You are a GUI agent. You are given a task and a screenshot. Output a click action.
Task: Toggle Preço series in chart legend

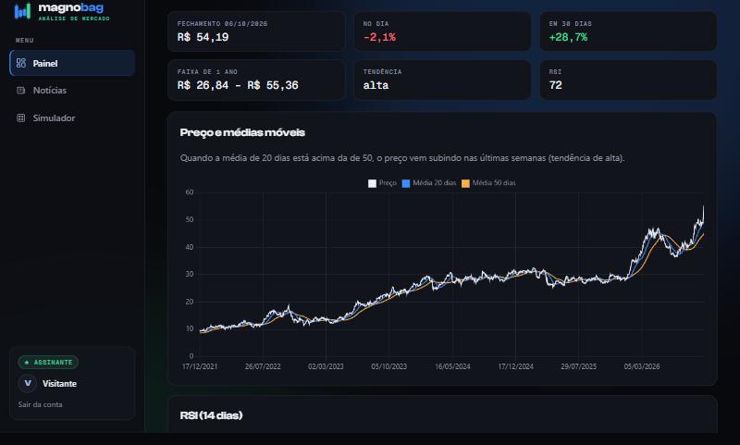[x=382, y=183]
